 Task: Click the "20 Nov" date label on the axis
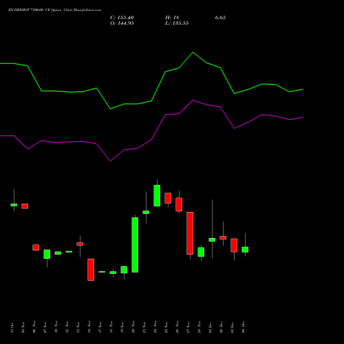pyautogui.click(x=133, y=327)
